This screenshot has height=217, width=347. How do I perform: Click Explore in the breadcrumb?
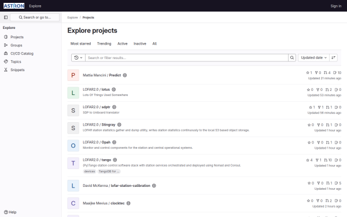[73, 17]
